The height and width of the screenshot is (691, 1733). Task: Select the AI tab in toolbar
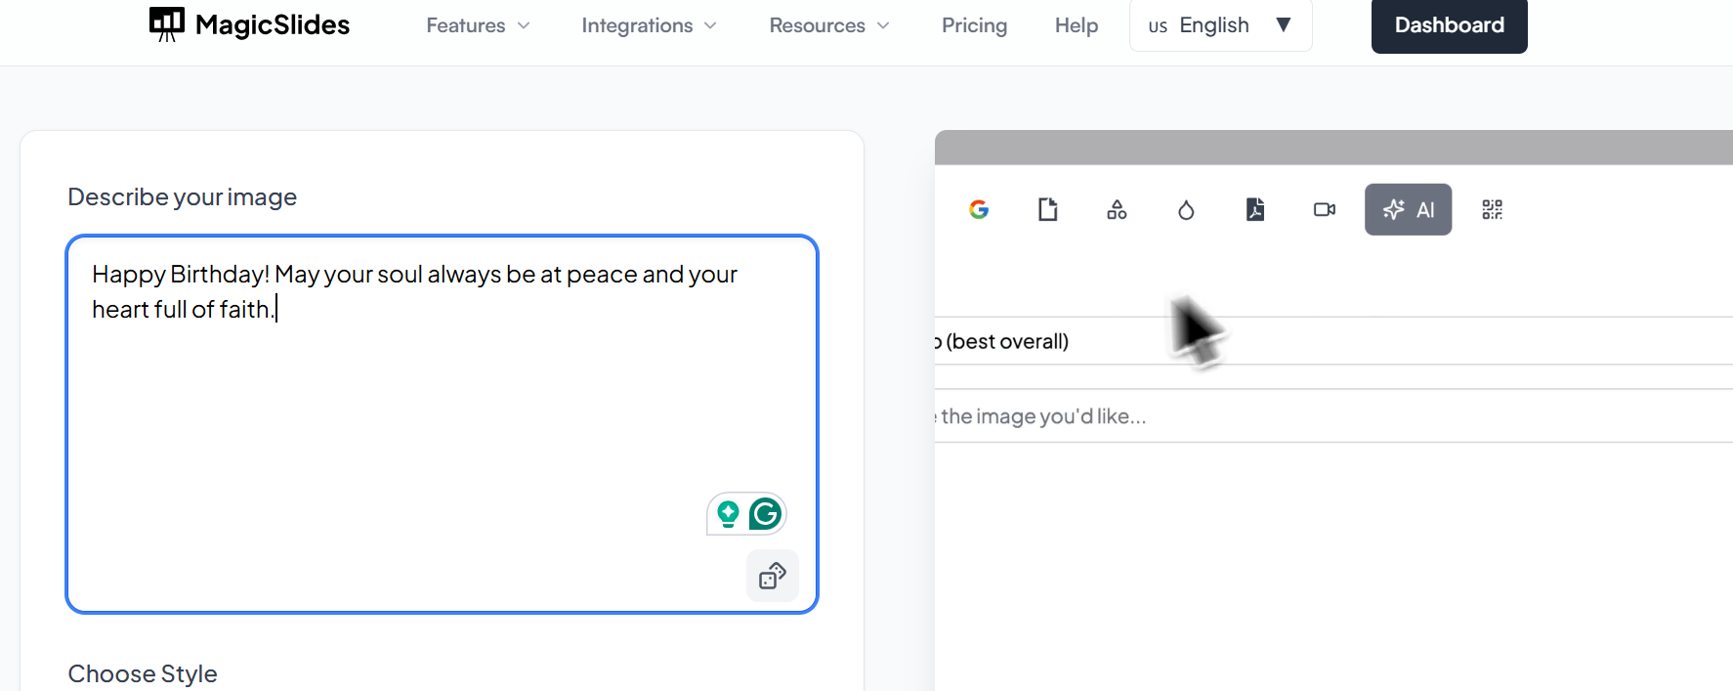pos(1408,209)
